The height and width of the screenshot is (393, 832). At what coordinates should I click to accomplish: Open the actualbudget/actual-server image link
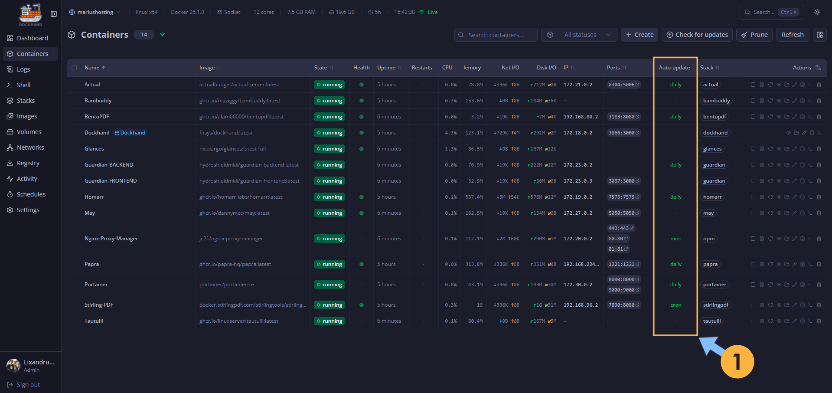click(239, 85)
